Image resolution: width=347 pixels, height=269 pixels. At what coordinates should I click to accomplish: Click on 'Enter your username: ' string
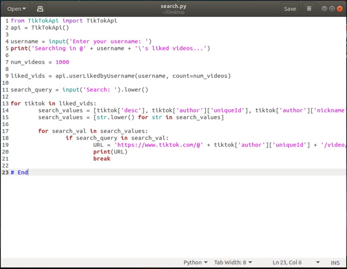[x=108, y=41]
